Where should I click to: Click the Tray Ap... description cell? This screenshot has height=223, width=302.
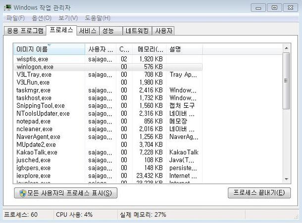pyautogui.click(x=183, y=75)
